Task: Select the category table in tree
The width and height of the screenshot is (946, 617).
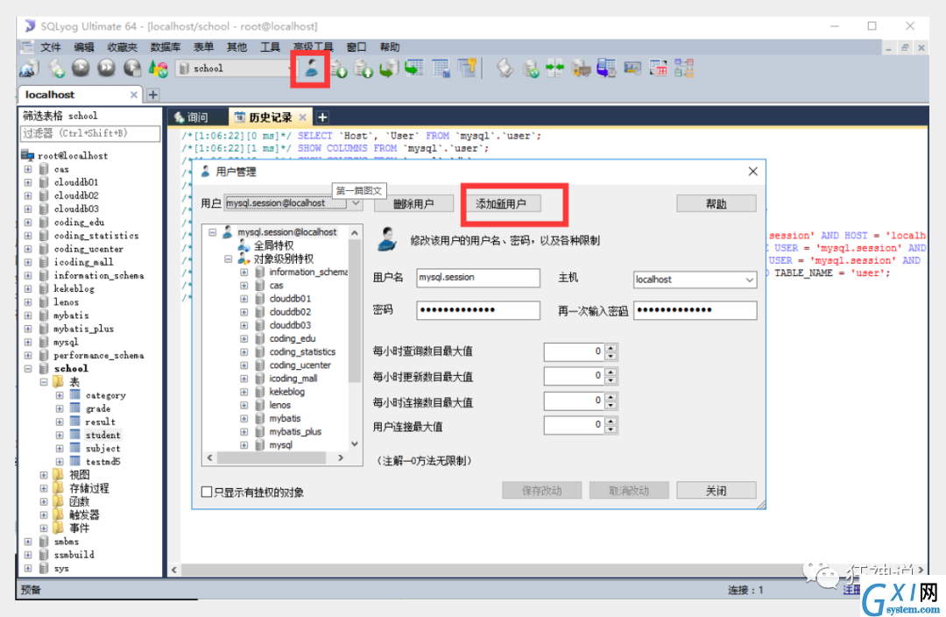Action: tap(106, 395)
